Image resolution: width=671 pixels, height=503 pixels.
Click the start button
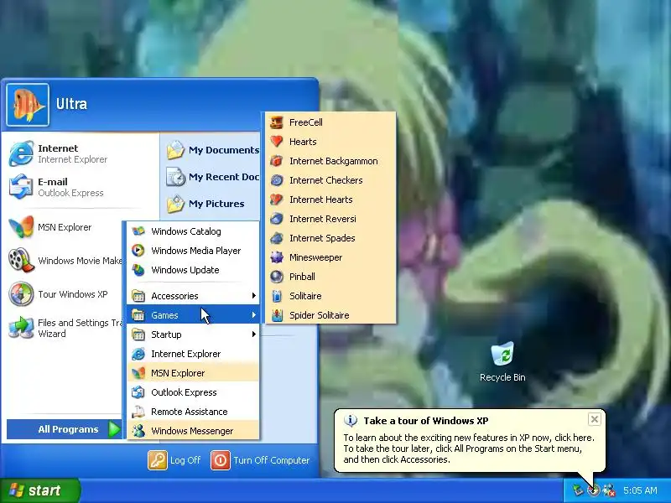click(x=39, y=490)
